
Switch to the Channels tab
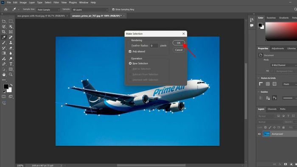(x=272, y=109)
